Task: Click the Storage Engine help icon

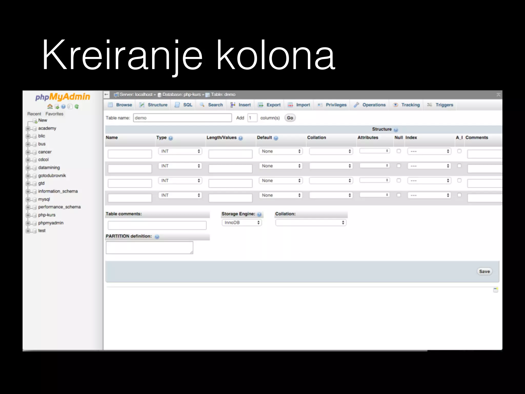Action: (x=259, y=215)
